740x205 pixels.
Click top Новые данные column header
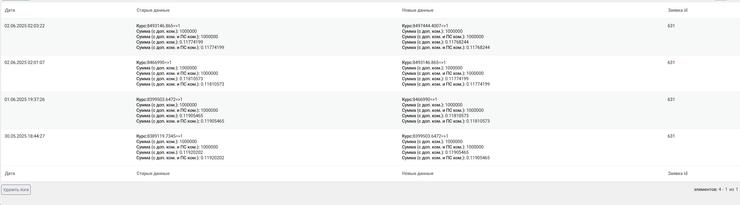click(418, 10)
